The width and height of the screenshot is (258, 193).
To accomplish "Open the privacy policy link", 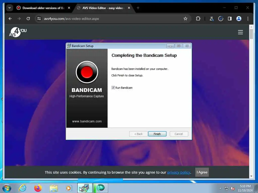I will pyautogui.click(x=179, y=172).
